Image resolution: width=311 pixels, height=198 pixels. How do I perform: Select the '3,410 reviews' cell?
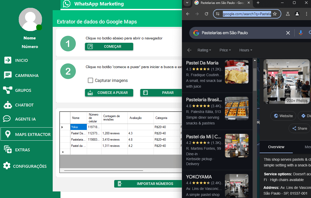click(114, 140)
